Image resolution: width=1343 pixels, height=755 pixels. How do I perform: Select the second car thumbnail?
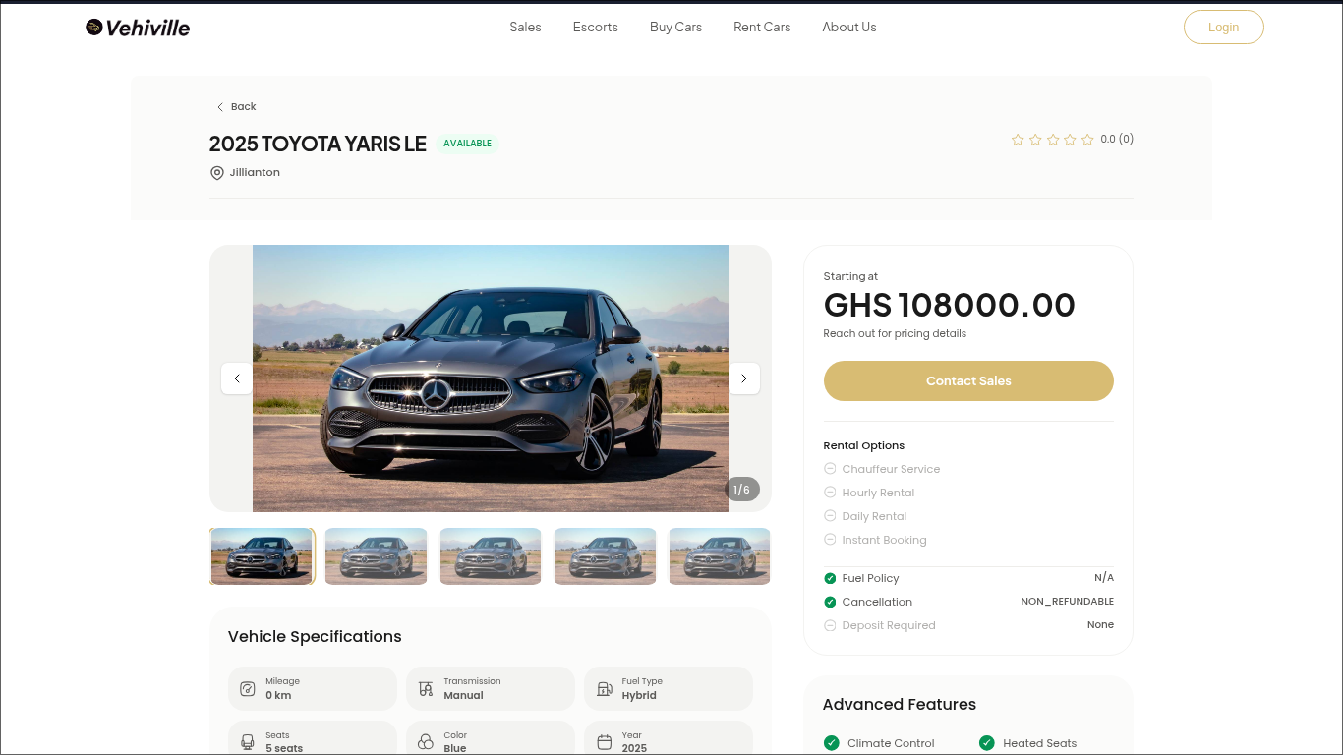point(377,556)
